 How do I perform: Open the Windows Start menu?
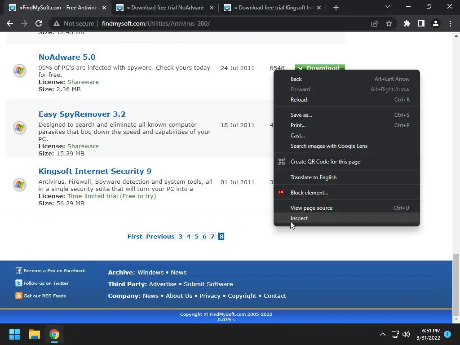coord(14,334)
